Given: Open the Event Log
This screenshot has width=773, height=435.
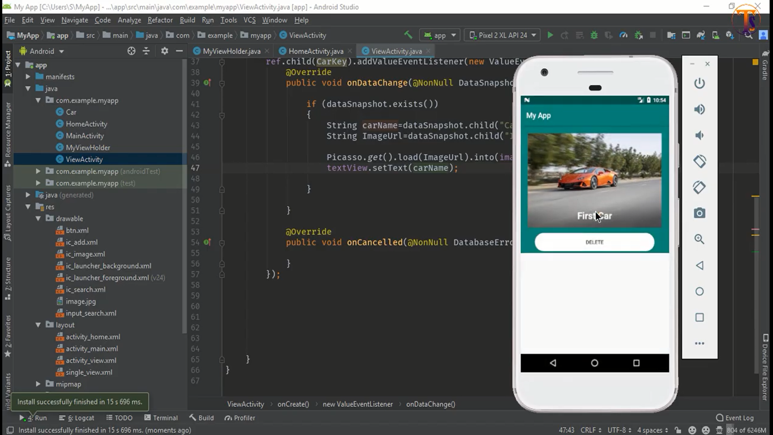Looking at the screenshot, I should click(735, 418).
